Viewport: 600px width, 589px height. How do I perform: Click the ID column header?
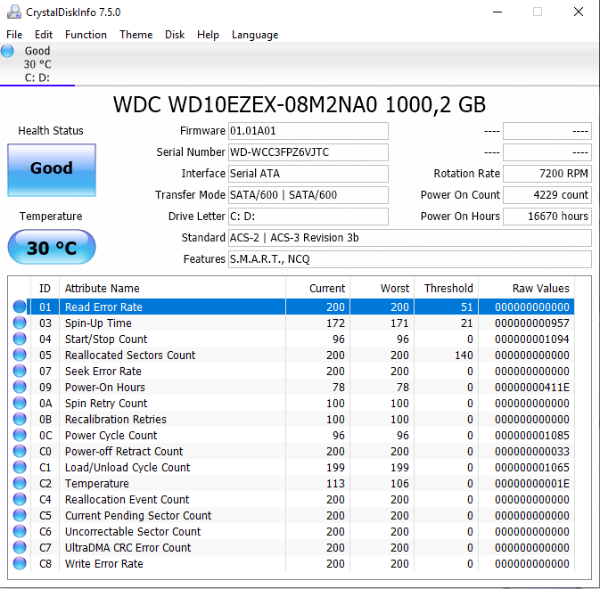pyautogui.click(x=45, y=288)
